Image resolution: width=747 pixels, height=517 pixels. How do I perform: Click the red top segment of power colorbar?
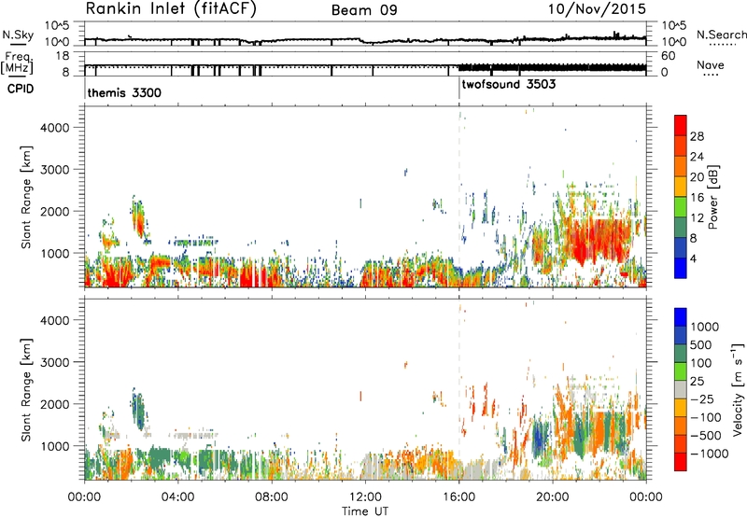(x=681, y=126)
